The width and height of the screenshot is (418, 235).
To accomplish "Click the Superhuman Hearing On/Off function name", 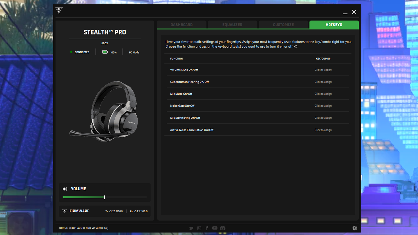I will 189,82.
